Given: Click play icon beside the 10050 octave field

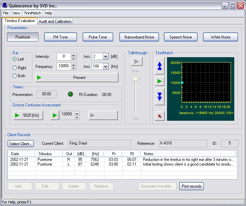Looking at the screenshot, I should point(55,115).
